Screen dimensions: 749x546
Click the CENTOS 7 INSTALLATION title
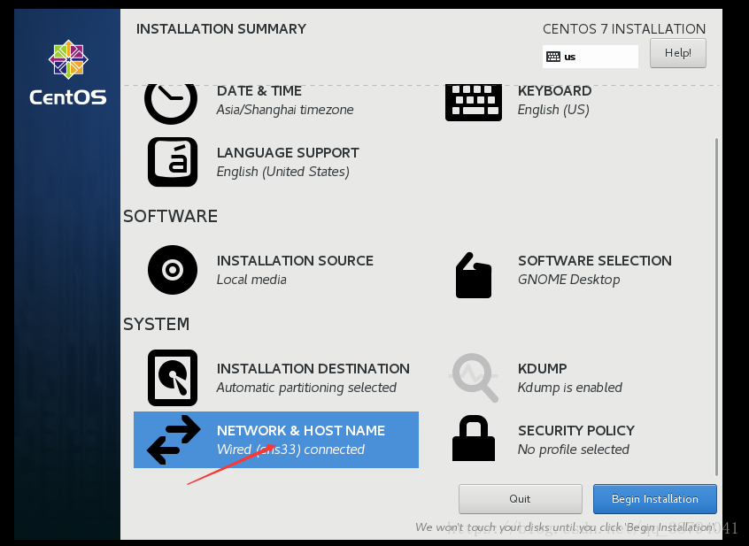pos(624,28)
